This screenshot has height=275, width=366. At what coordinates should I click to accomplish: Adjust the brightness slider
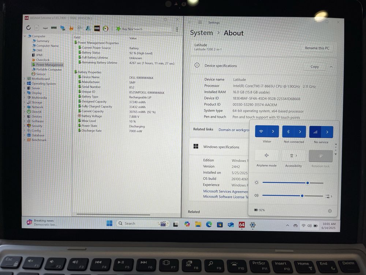[x=293, y=183]
